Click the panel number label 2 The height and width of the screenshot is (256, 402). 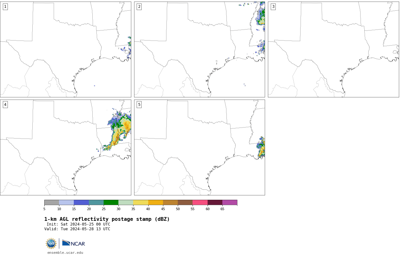(139, 7)
